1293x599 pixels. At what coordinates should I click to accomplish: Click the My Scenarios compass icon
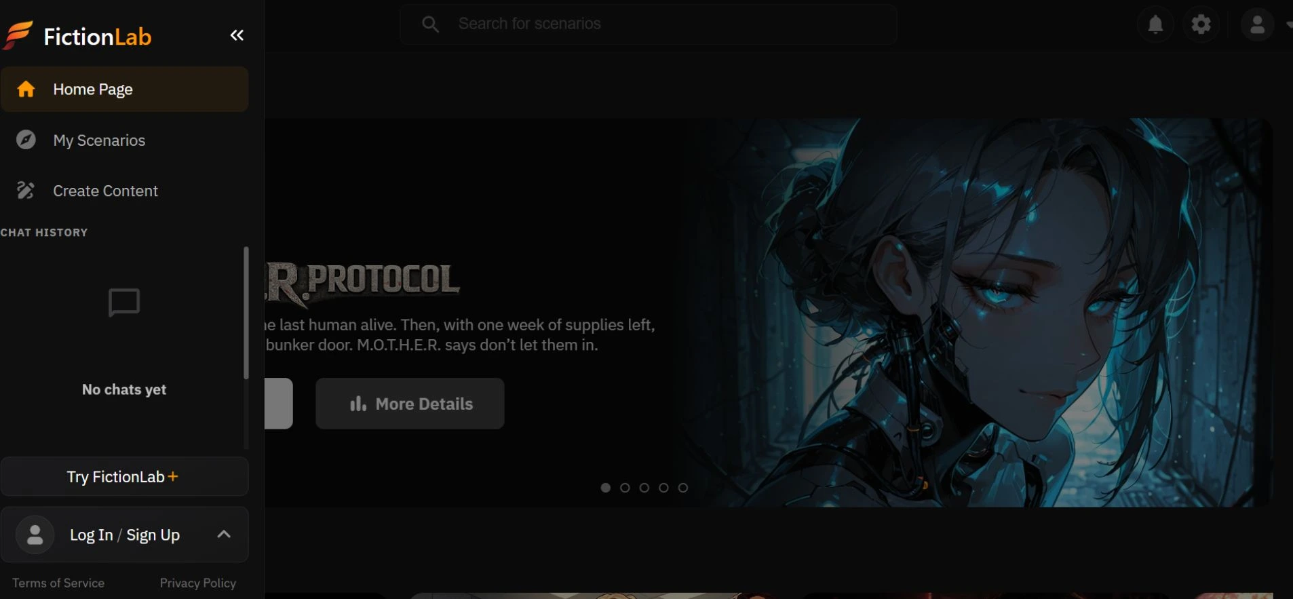point(26,140)
